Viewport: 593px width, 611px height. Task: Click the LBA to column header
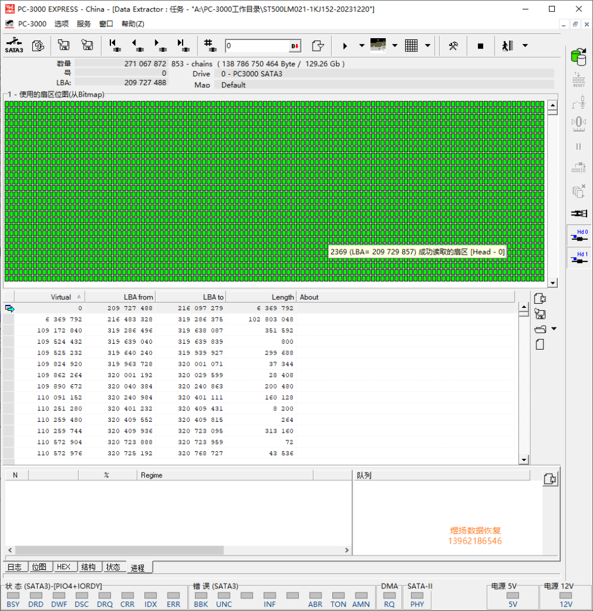pyautogui.click(x=191, y=297)
